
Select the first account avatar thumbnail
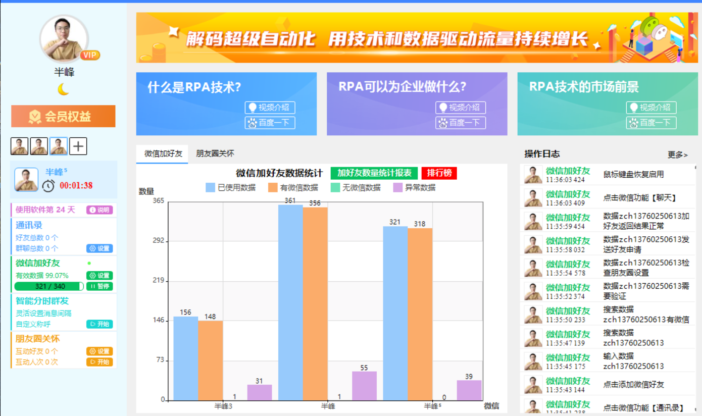[19, 146]
